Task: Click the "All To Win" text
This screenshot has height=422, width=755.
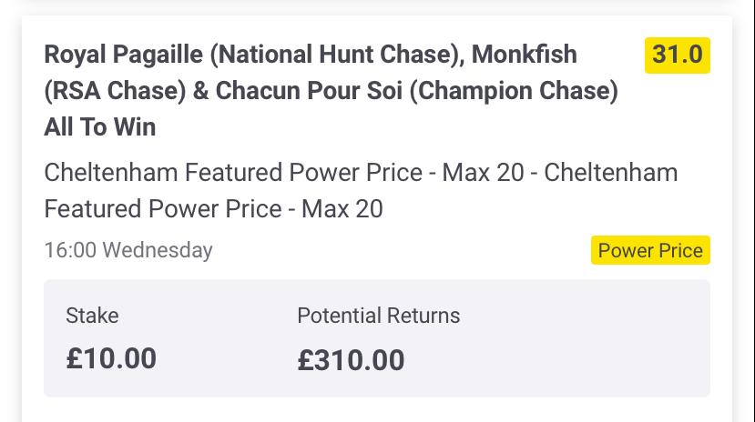Action: click(x=99, y=127)
